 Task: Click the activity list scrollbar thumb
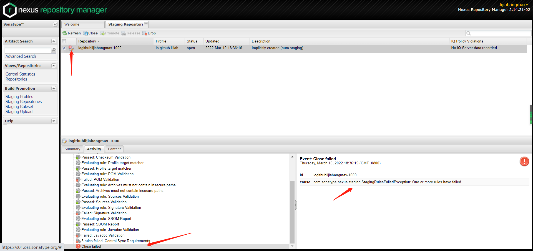(x=292, y=212)
